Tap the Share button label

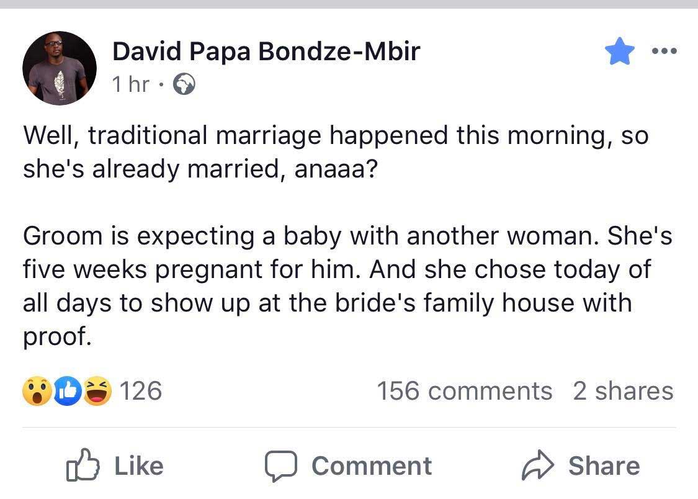point(604,466)
